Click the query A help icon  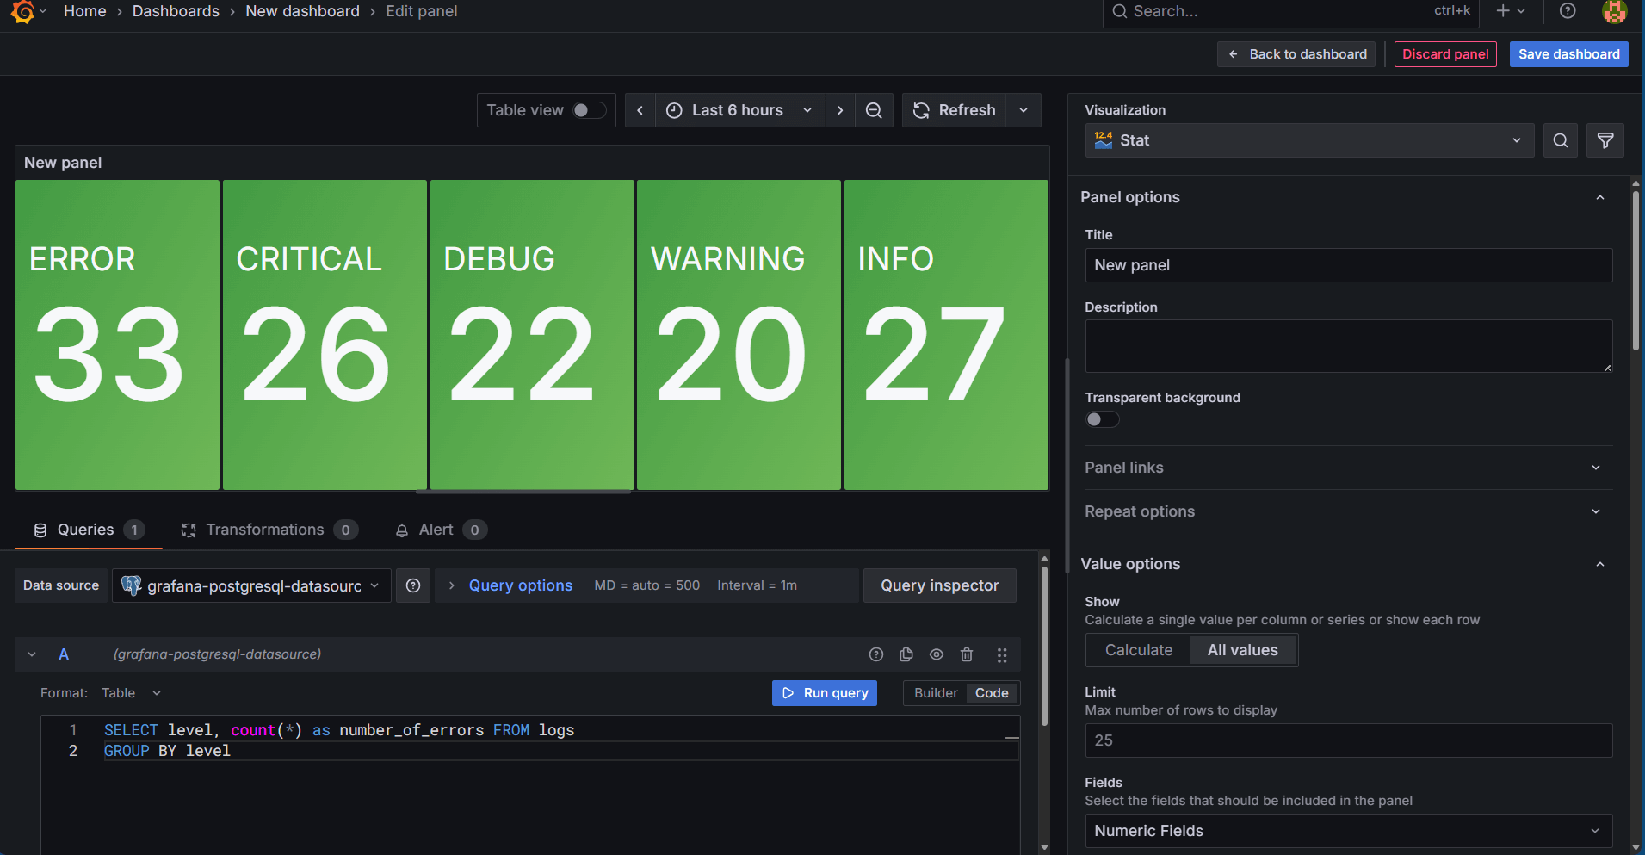point(875,654)
